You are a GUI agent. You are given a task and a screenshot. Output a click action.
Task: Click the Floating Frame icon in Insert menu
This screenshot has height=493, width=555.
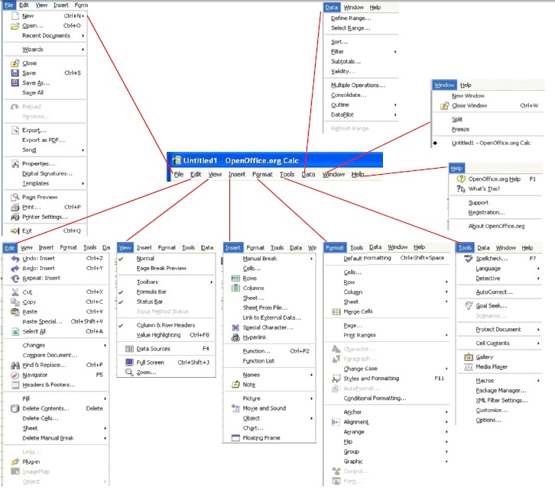(x=235, y=438)
